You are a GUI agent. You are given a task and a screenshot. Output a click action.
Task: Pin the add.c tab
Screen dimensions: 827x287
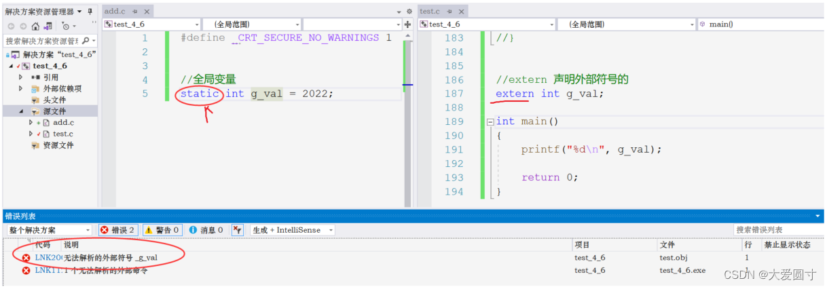(135, 12)
